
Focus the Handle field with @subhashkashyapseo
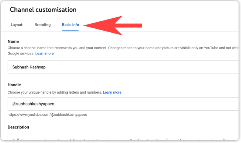123,104
